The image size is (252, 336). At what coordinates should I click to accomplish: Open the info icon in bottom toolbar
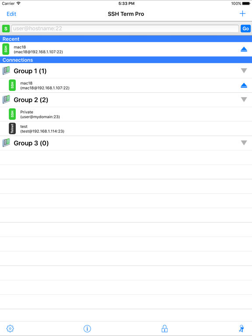[x=87, y=329]
